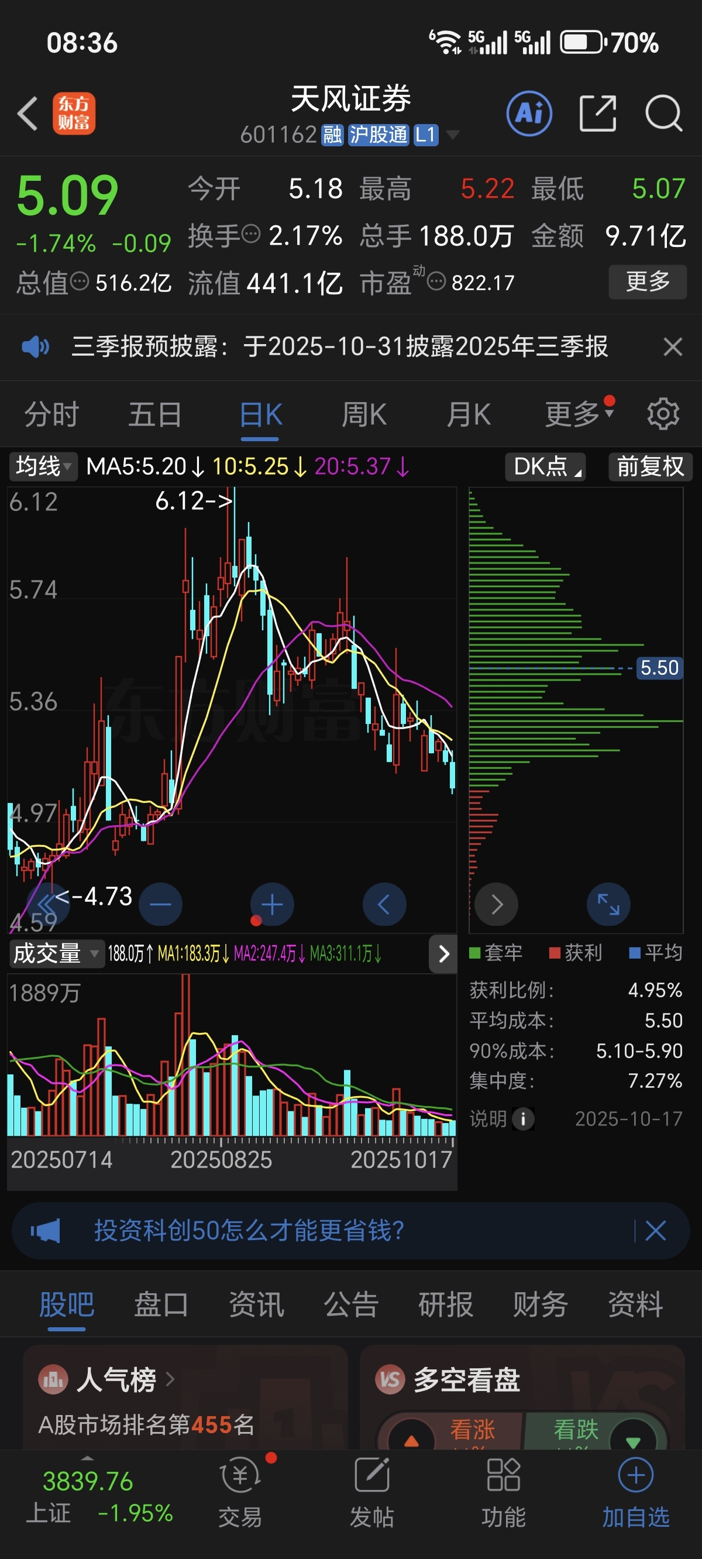Tap the blue speaker announcement icon
Image resolution: width=702 pixels, height=1559 pixels.
(x=36, y=347)
